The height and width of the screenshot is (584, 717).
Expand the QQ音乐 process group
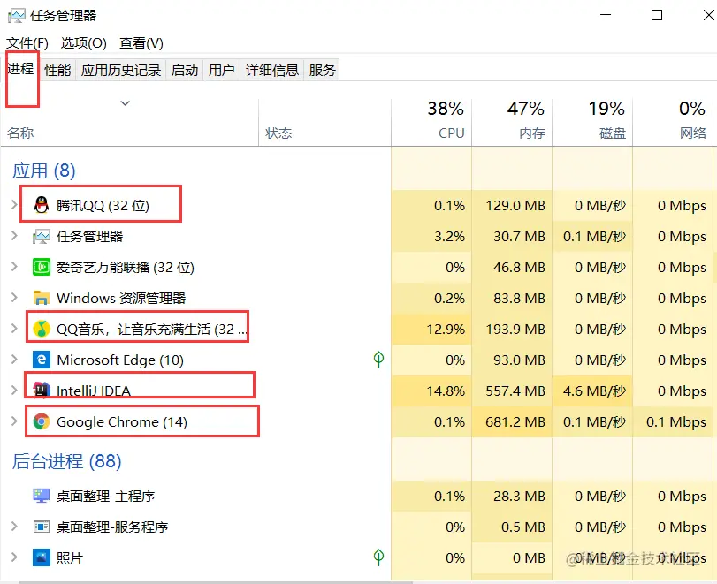click(x=15, y=329)
